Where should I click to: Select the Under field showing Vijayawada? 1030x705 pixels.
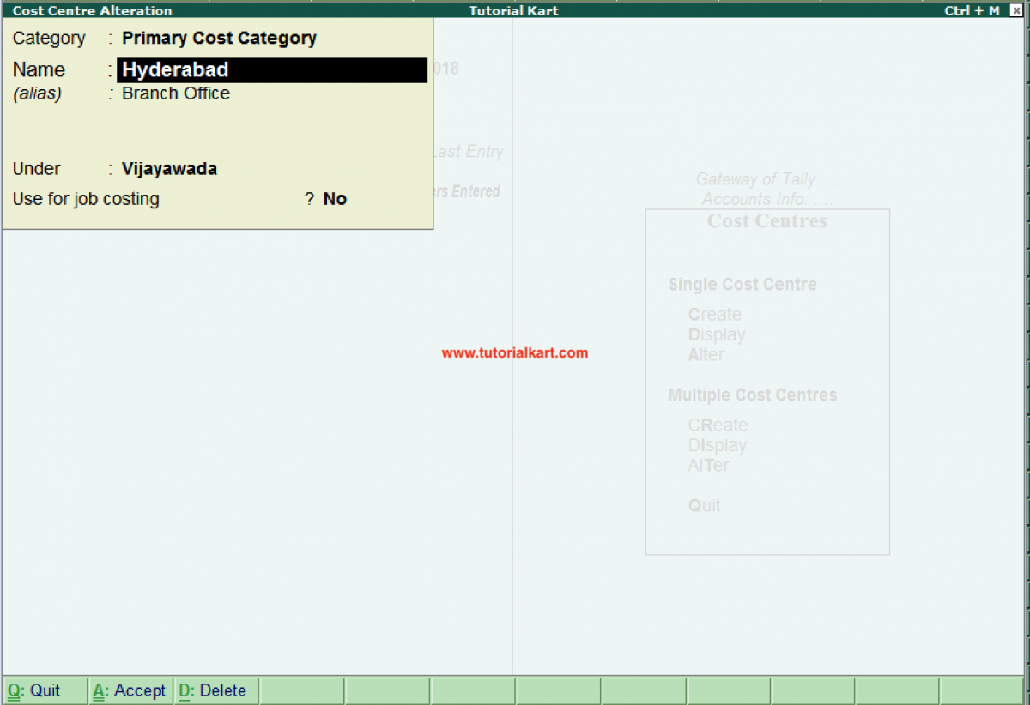click(x=169, y=168)
